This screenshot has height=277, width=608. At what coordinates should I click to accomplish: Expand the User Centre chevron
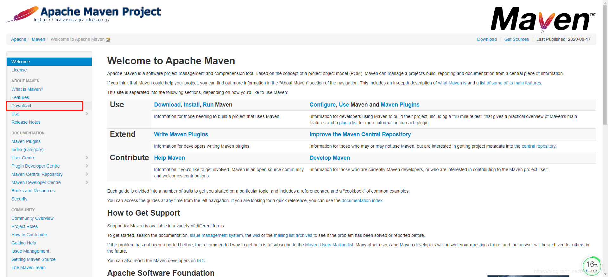tap(87, 158)
